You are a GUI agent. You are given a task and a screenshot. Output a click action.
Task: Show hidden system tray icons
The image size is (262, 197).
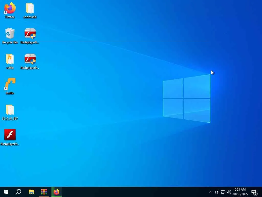tap(211, 192)
